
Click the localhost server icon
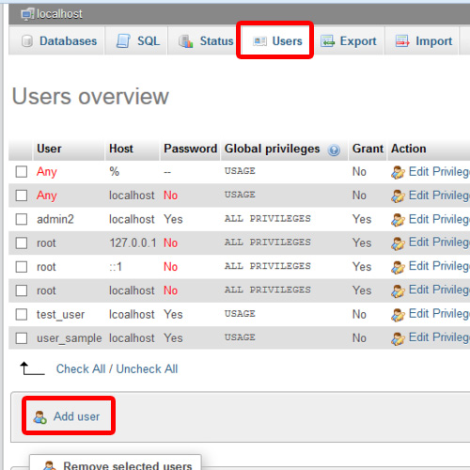pyautogui.click(x=27, y=14)
